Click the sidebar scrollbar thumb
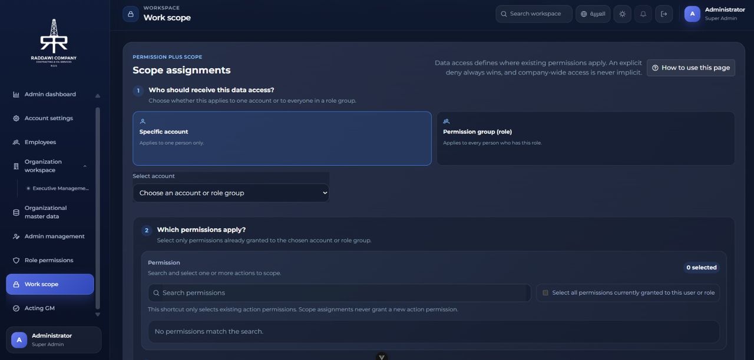Image resolution: width=754 pixels, height=360 pixels. (98, 208)
